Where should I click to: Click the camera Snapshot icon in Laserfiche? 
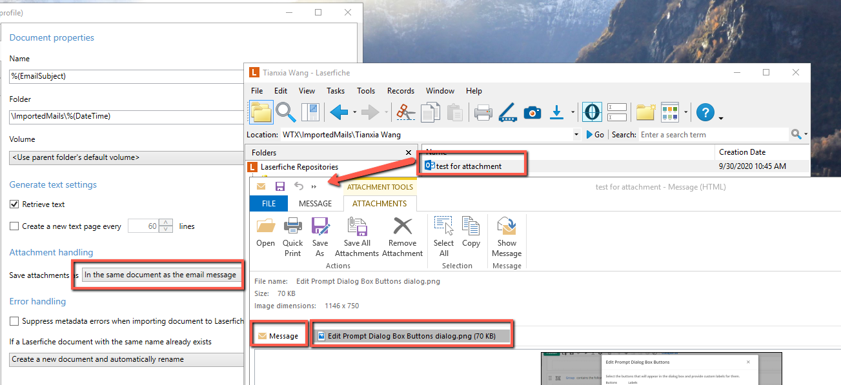532,112
